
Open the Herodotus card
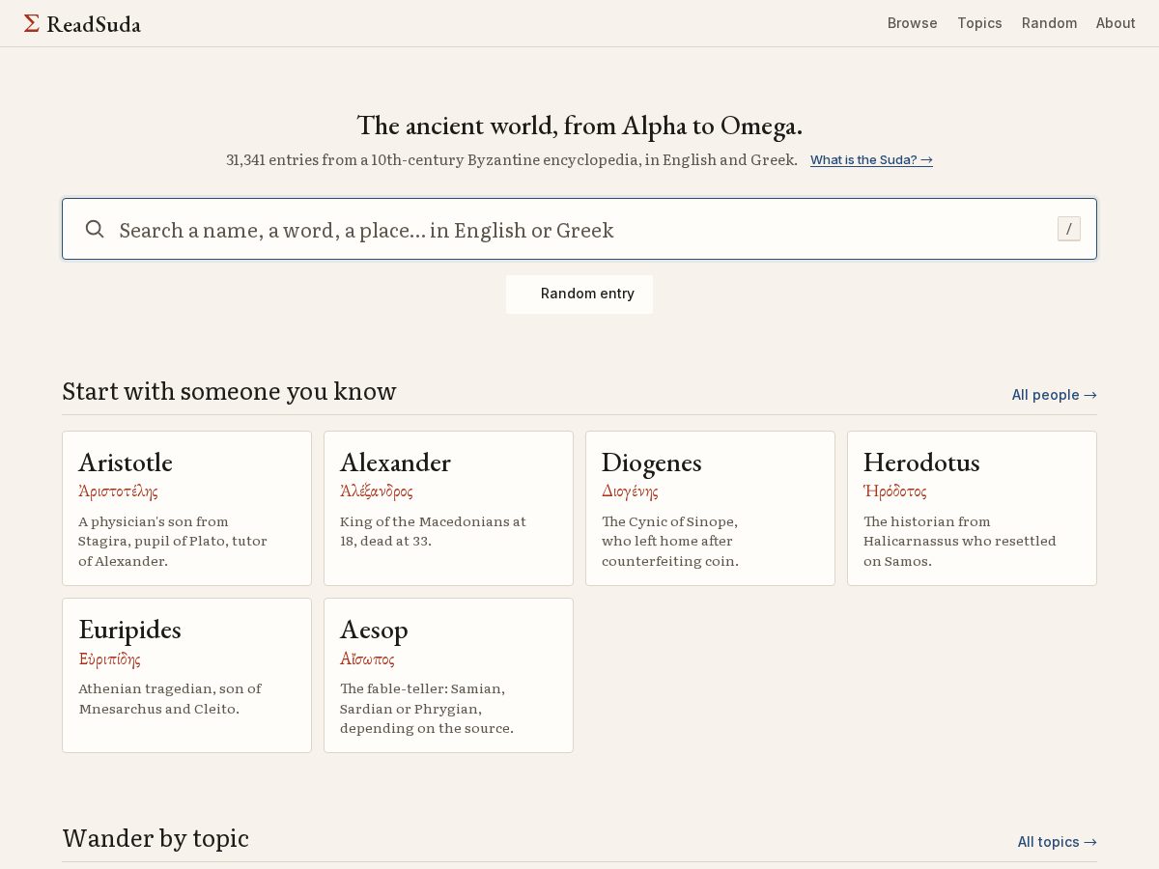point(972,508)
